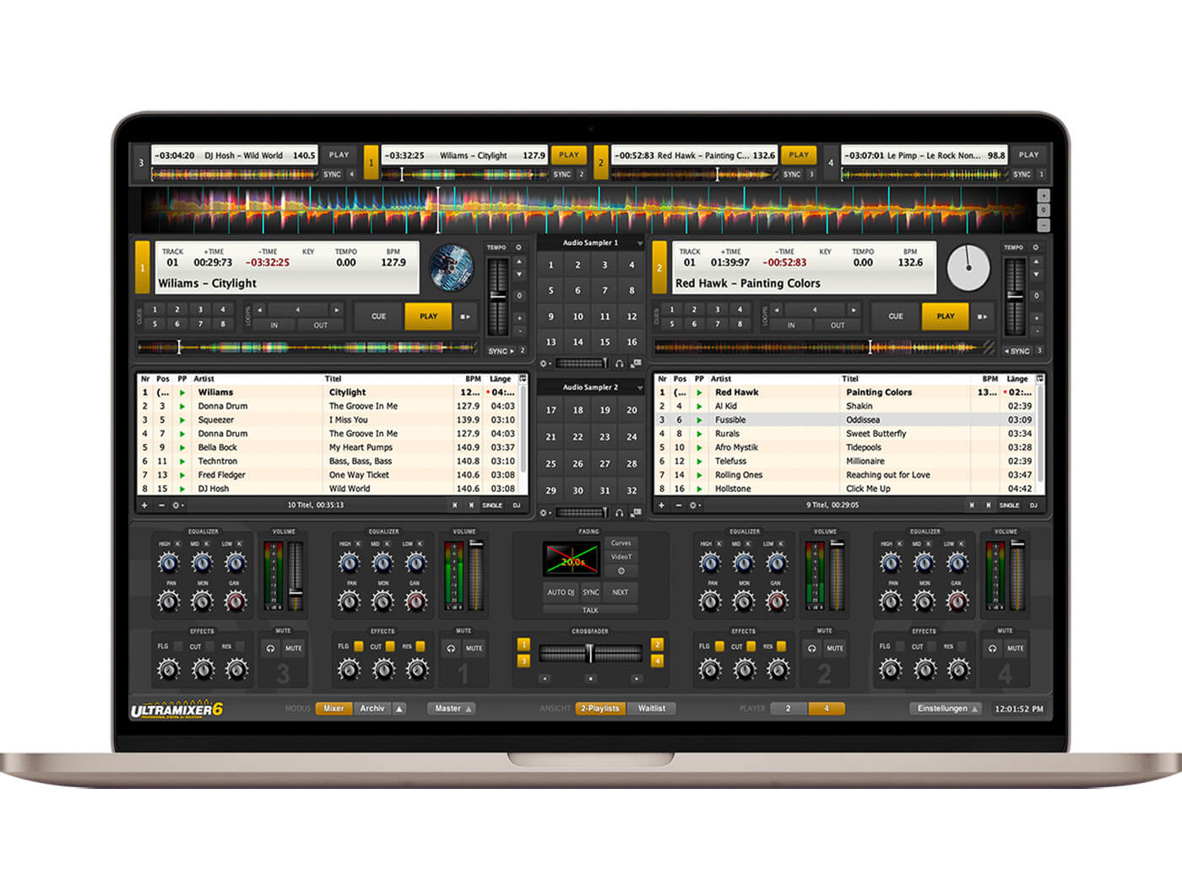1182x886 pixels.
Task: Click the crossfader slider handle
Action: [590, 653]
